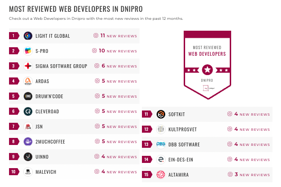Click the Softkit logo icon
The width and height of the screenshot is (281, 187).
point(161,114)
